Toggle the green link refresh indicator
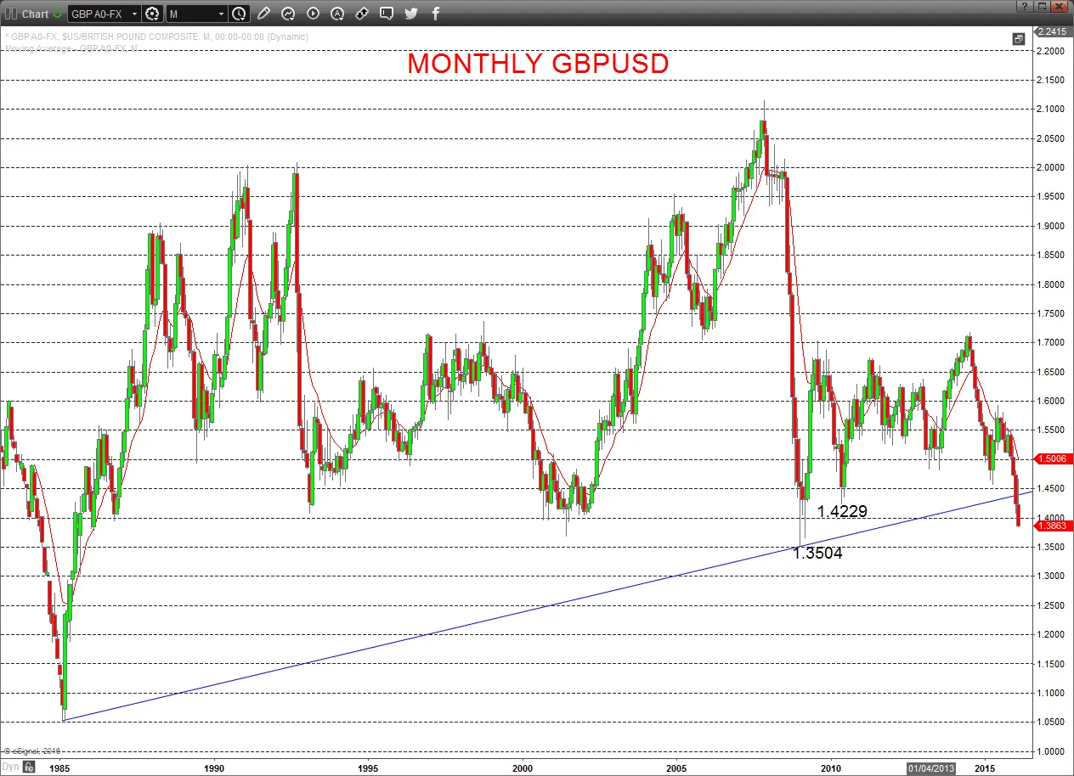The width and height of the screenshot is (1074, 776). click(57, 14)
